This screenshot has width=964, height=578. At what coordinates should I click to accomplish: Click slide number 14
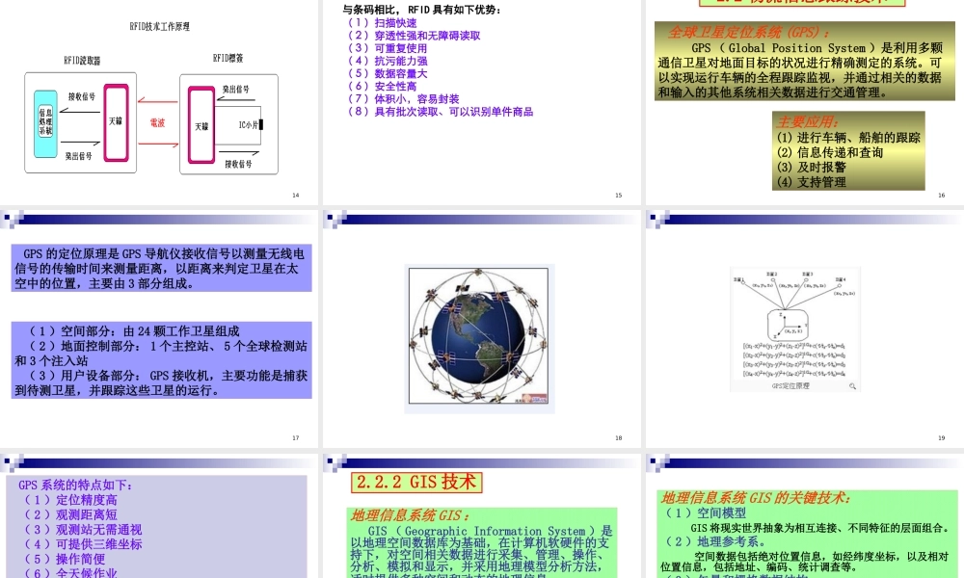(x=296, y=196)
